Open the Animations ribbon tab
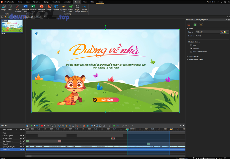This screenshot has height=159, width=230. tap(67, 2)
